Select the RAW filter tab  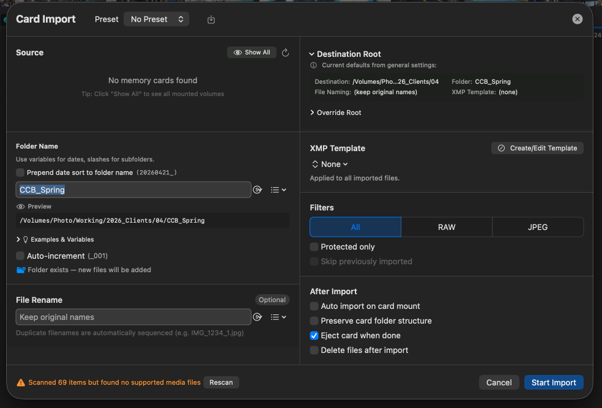[447, 227]
